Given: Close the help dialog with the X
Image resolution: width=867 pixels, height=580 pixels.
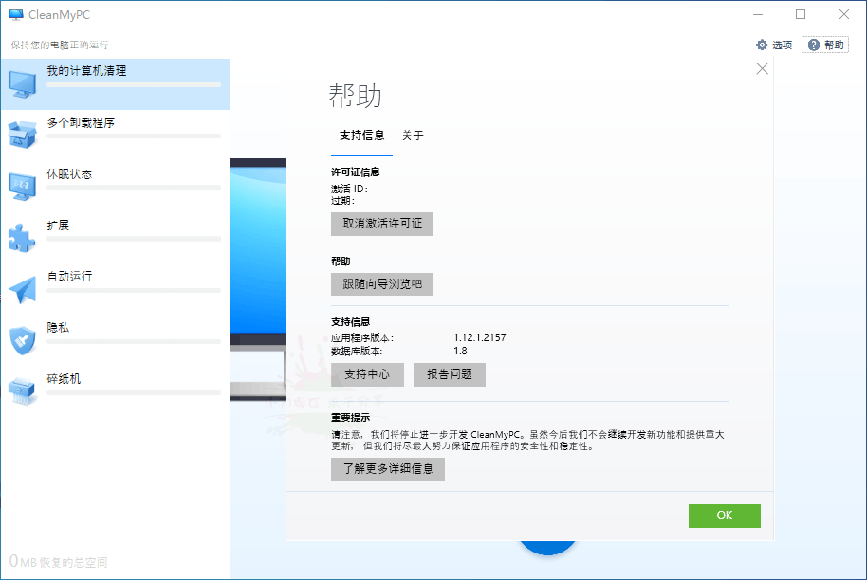Looking at the screenshot, I should click(x=762, y=68).
